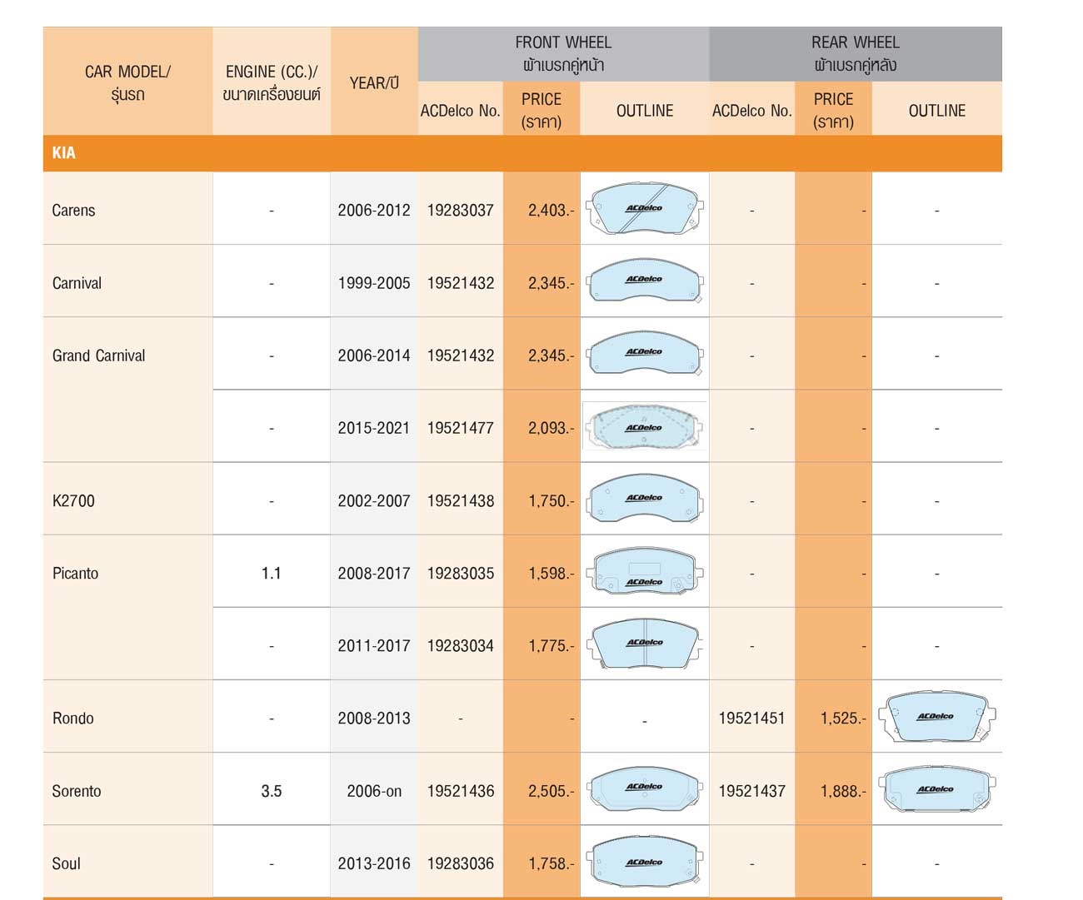This screenshot has width=1083, height=900.
Task: Click the year range 2015-2021
Action: [374, 428]
